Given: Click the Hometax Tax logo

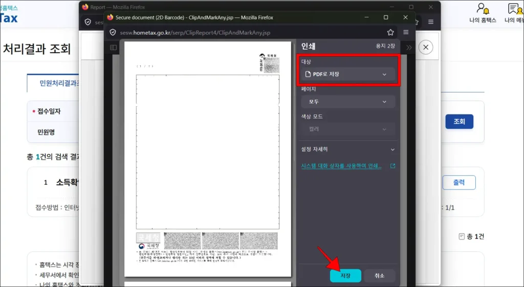Looking at the screenshot, I should [x=9, y=18].
